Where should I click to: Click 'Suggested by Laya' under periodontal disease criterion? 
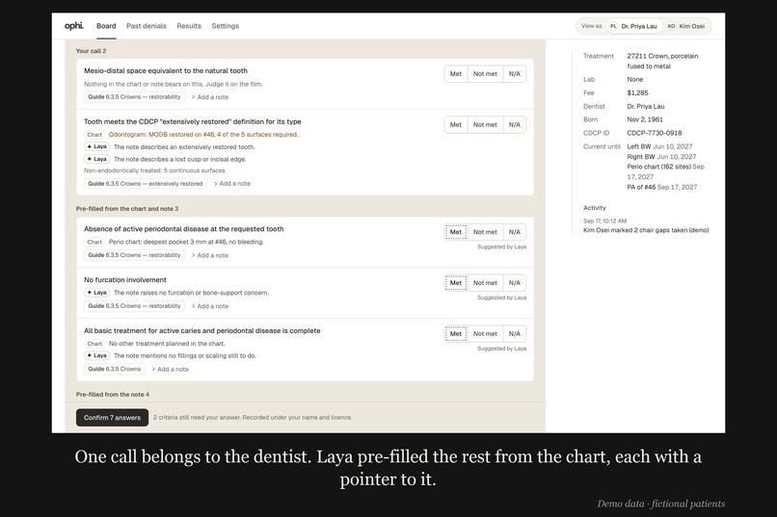tap(501, 246)
